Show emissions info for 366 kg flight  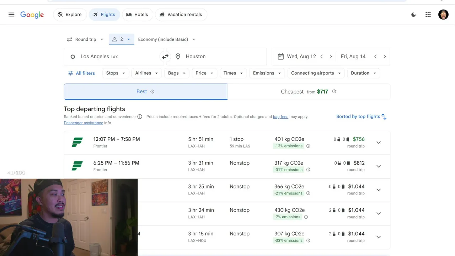[308, 193]
